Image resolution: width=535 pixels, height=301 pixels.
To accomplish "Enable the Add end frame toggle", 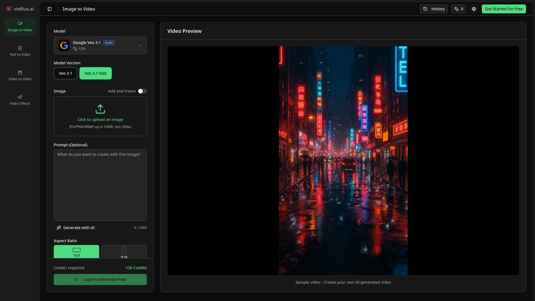I will click(142, 91).
